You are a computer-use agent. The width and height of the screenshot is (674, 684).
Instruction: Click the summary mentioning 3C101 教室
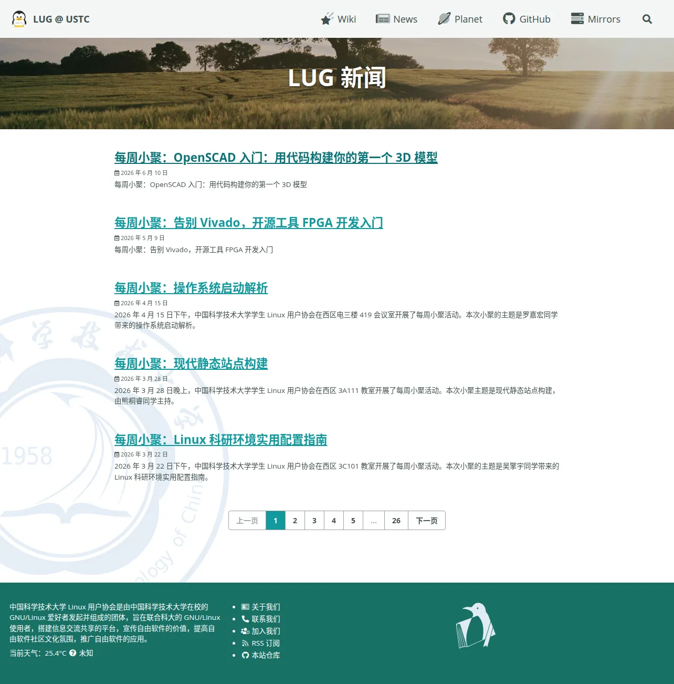pyautogui.click(x=337, y=471)
